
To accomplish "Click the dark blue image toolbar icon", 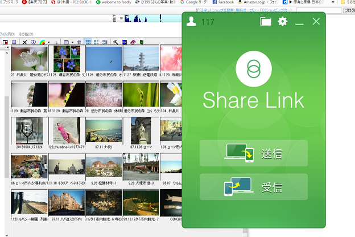I will (x=124, y=42).
